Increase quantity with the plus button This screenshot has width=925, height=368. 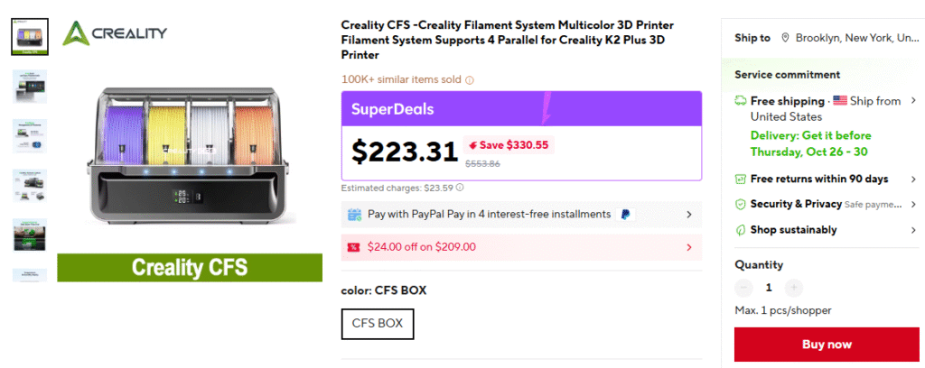[x=793, y=288]
